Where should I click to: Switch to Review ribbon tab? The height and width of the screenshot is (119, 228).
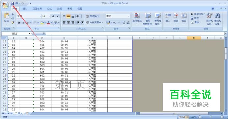tap(70, 9)
